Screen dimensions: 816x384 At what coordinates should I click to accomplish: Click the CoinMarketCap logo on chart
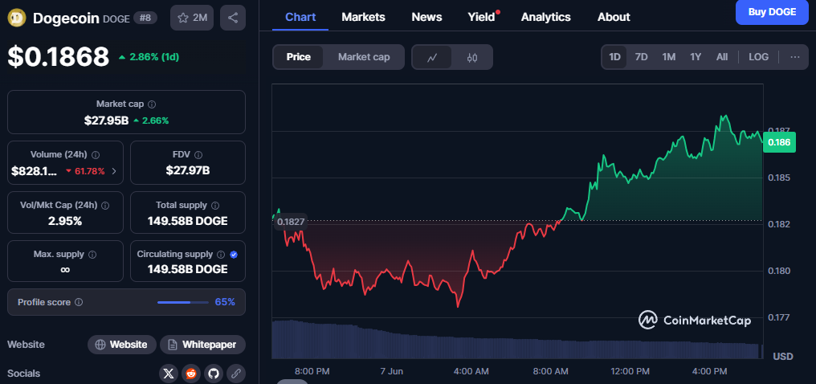(695, 320)
